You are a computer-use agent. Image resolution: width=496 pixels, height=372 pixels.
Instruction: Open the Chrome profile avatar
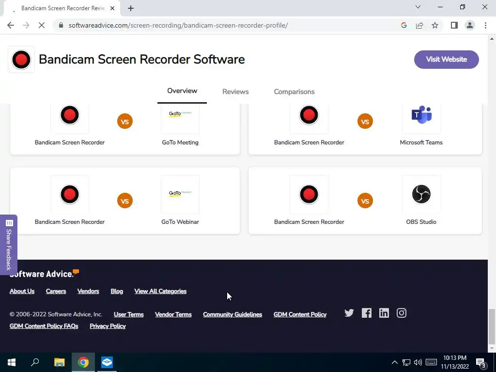(470, 25)
